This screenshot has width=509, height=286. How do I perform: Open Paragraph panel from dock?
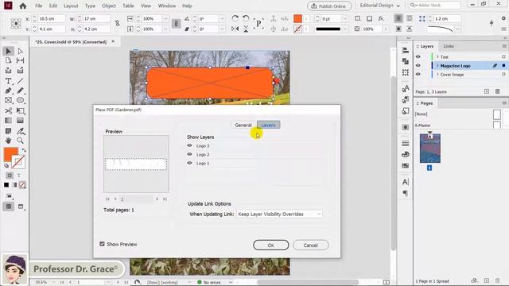point(406,193)
